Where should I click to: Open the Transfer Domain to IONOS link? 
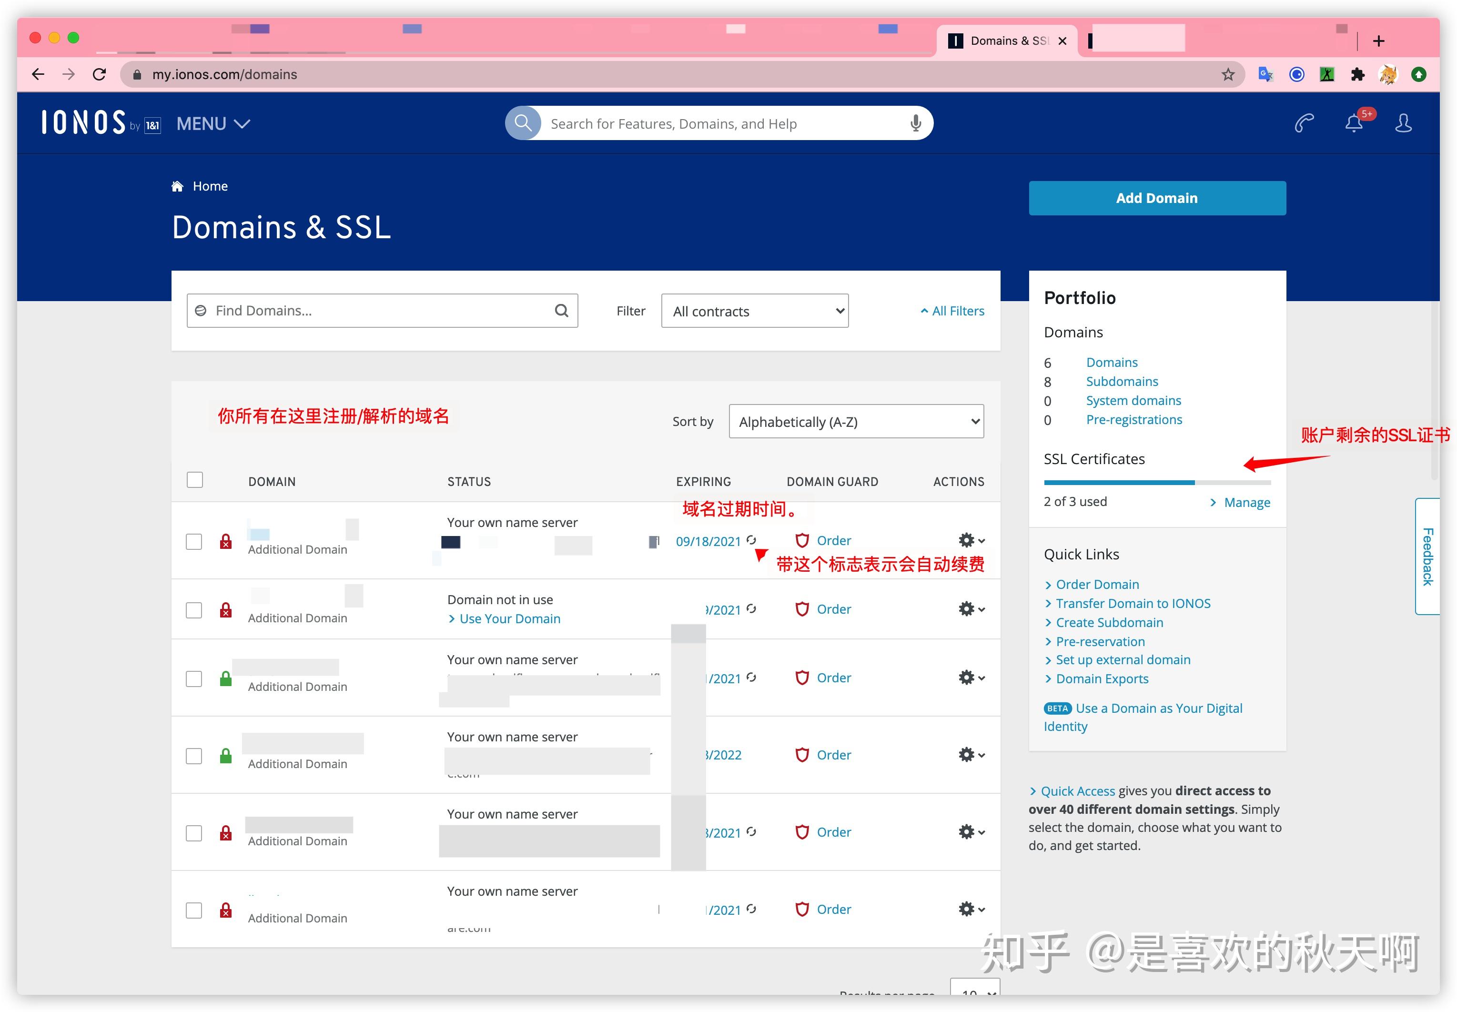click(x=1133, y=603)
